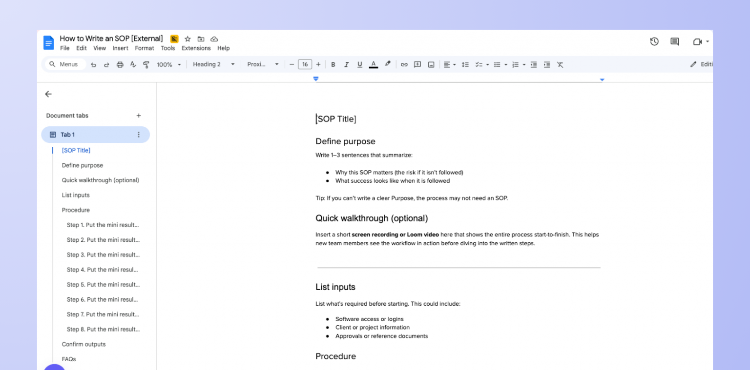Click the print icon in toolbar
Screen dimensions: 750x370
pyautogui.click(x=120, y=64)
